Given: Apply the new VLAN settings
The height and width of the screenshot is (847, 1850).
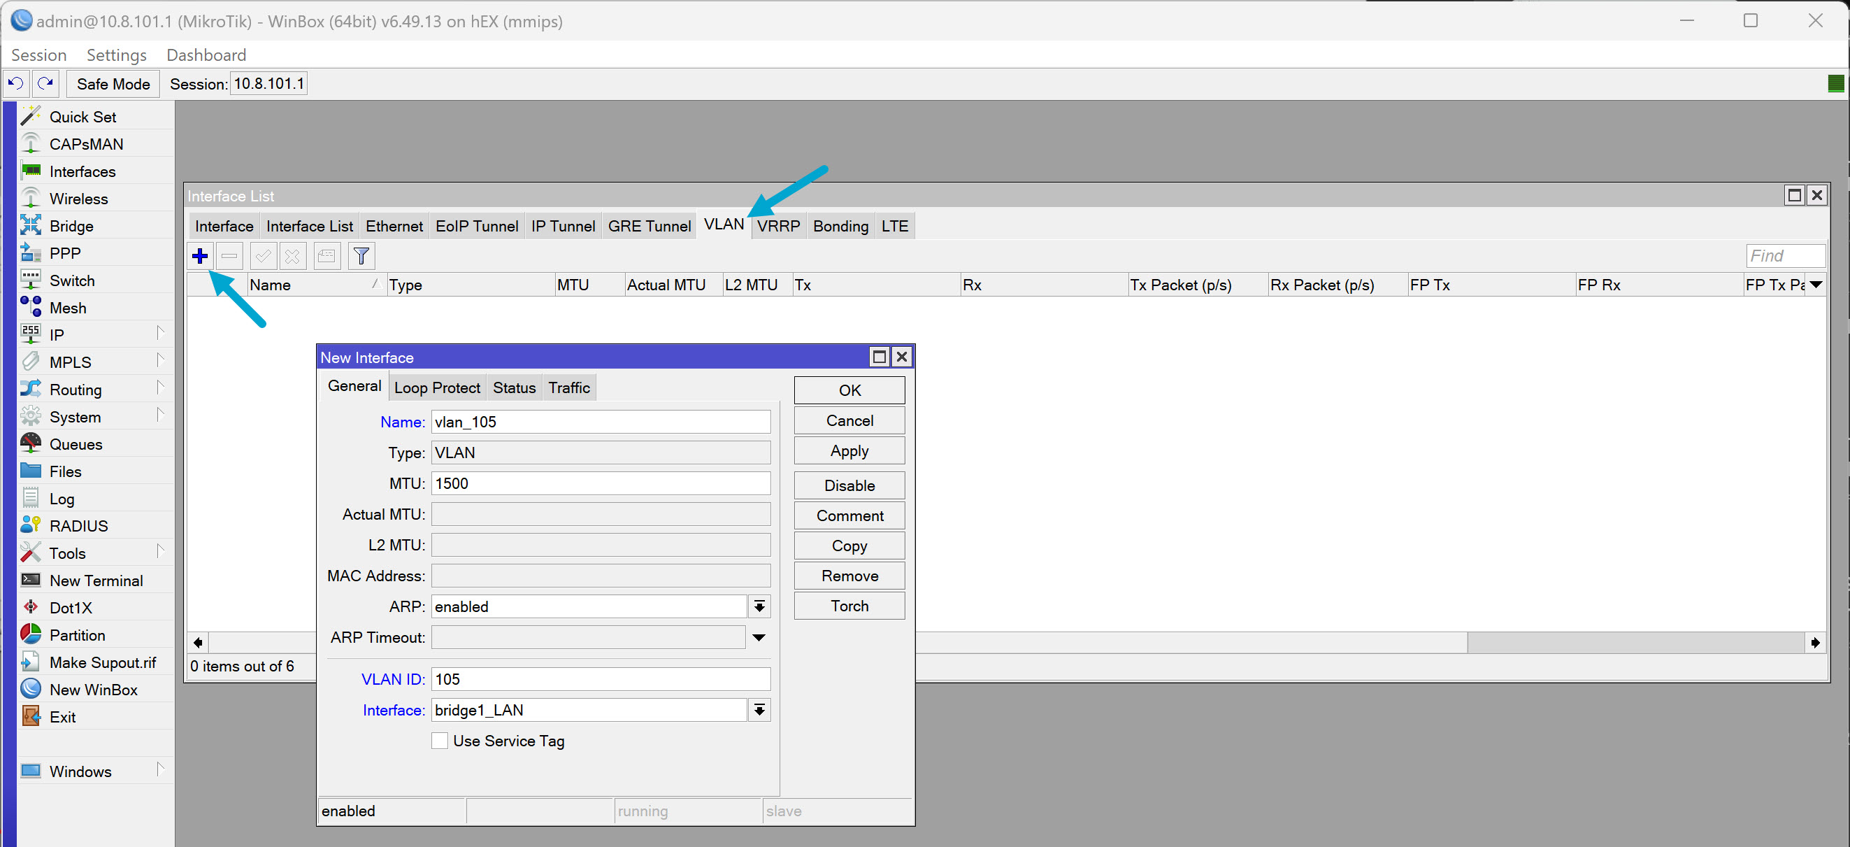Looking at the screenshot, I should (849, 450).
